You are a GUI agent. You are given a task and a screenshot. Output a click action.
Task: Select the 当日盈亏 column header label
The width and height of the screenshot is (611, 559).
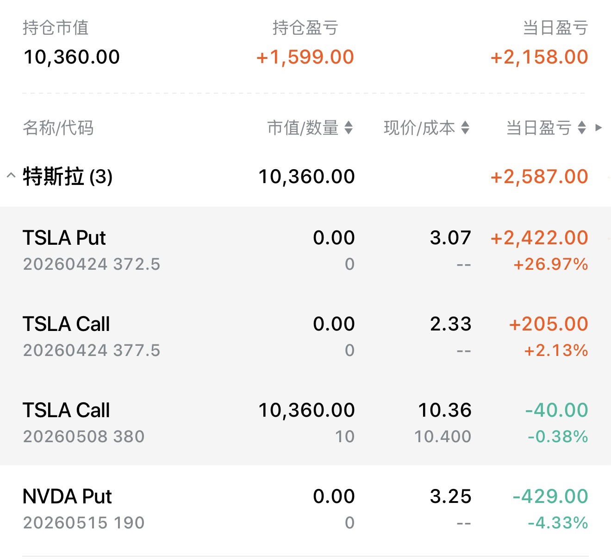pos(539,127)
